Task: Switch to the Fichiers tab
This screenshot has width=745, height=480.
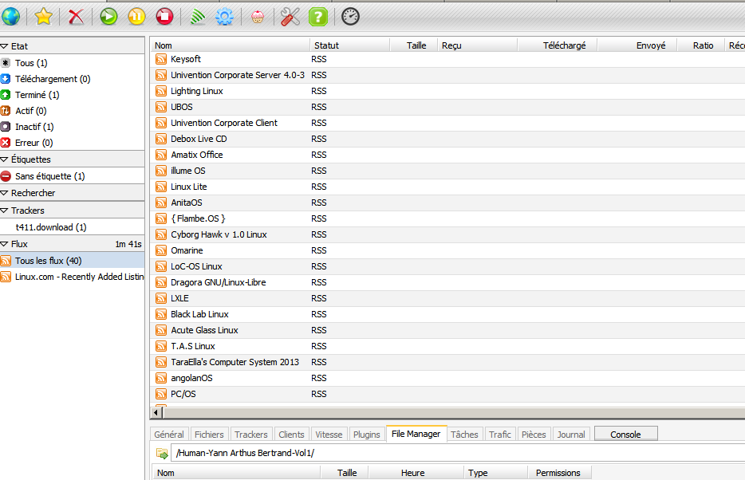Action: [x=209, y=435]
